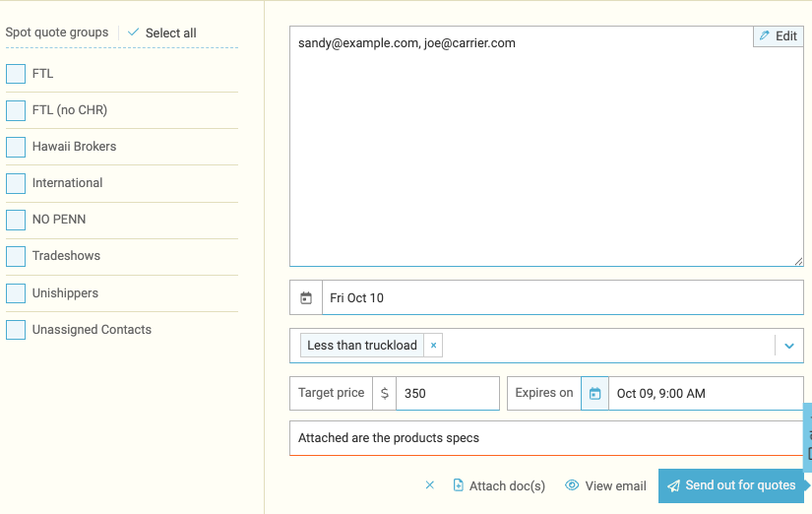Click the Expires on label
The width and height of the screenshot is (812, 514).
point(544,393)
